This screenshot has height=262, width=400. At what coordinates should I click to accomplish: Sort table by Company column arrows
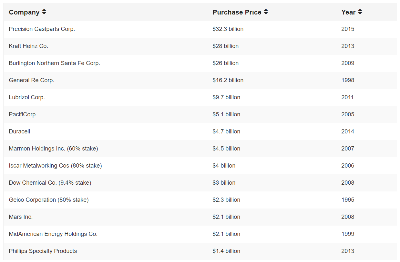coord(44,12)
